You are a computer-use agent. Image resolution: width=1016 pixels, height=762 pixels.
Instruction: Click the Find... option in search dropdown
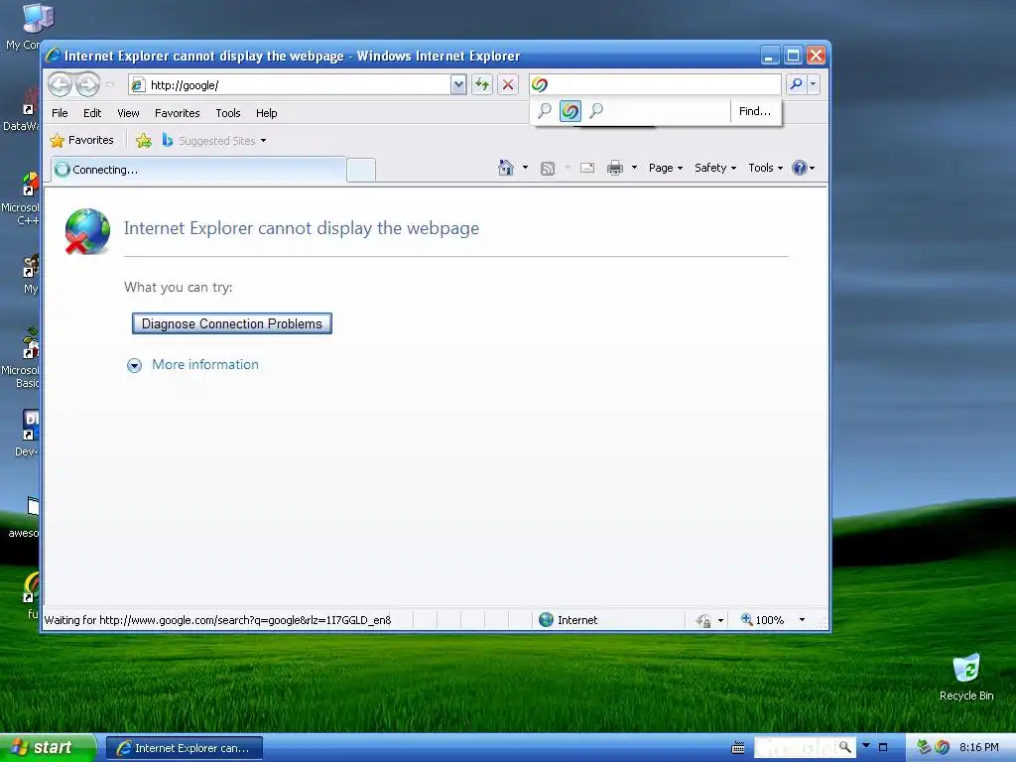point(755,111)
